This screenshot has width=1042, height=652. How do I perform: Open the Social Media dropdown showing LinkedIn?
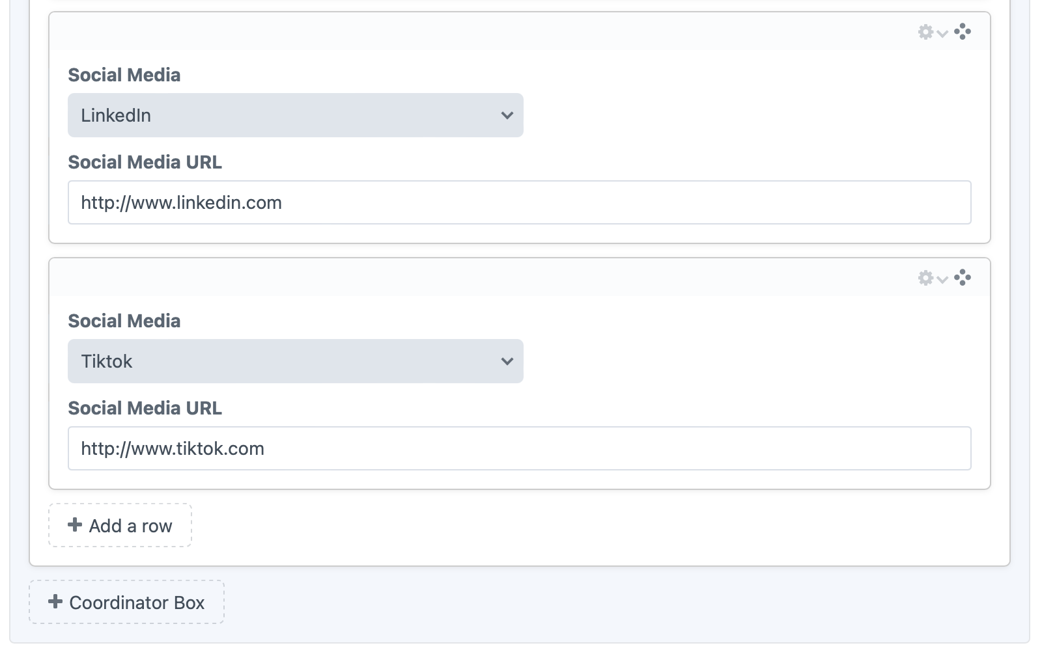tap(295, 115)
